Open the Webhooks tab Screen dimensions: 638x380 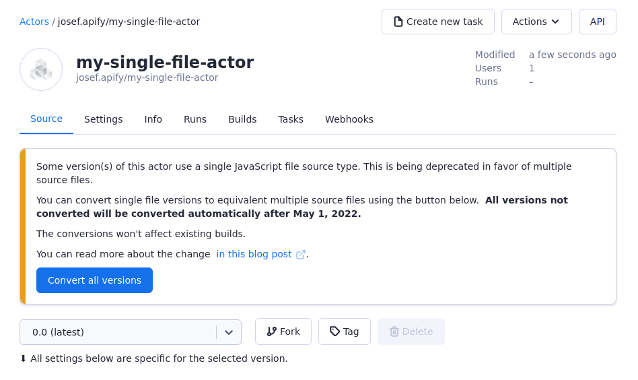(x=349, y=119)
